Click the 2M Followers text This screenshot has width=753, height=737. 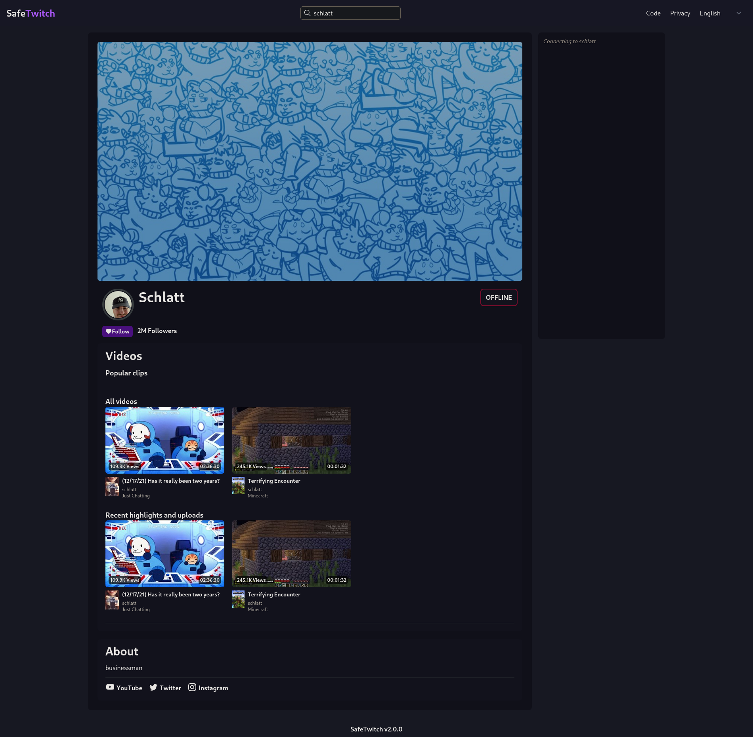(157, 331)
